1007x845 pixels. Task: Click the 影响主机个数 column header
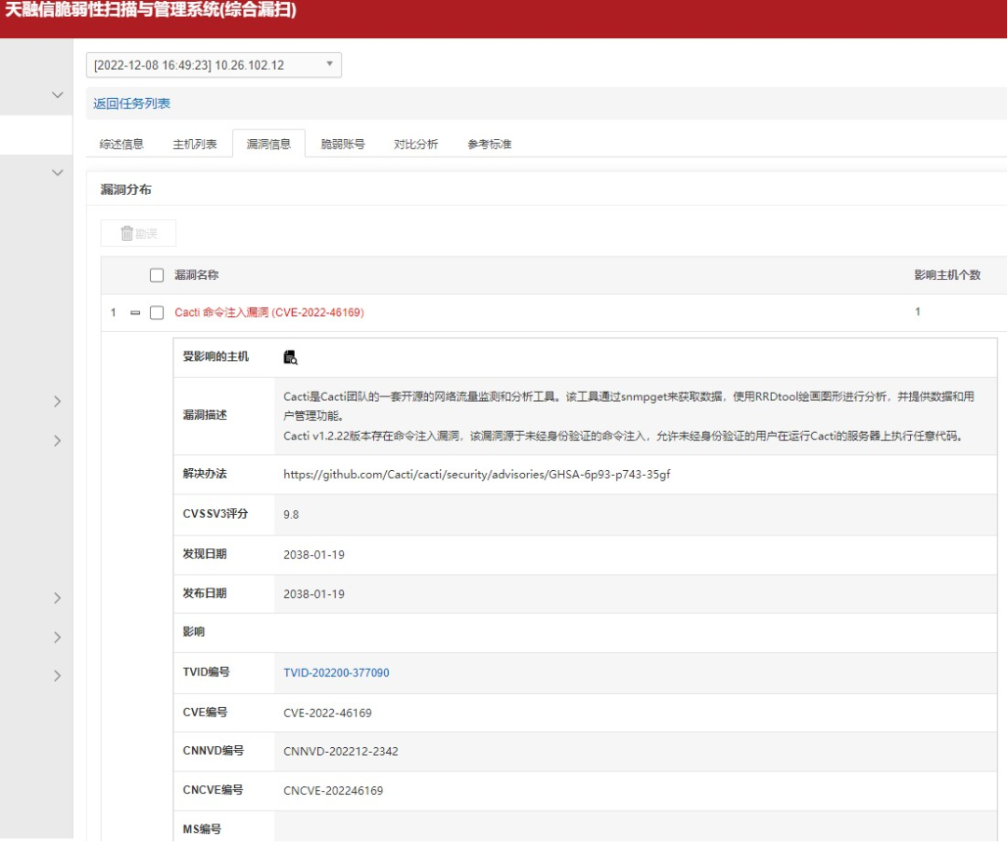(x=947, y=275)
